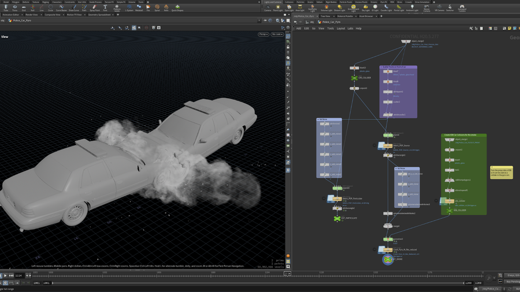Select the yellow sticky note in network
The height and width of the screenshot is (292, 520).
[501, 172]
